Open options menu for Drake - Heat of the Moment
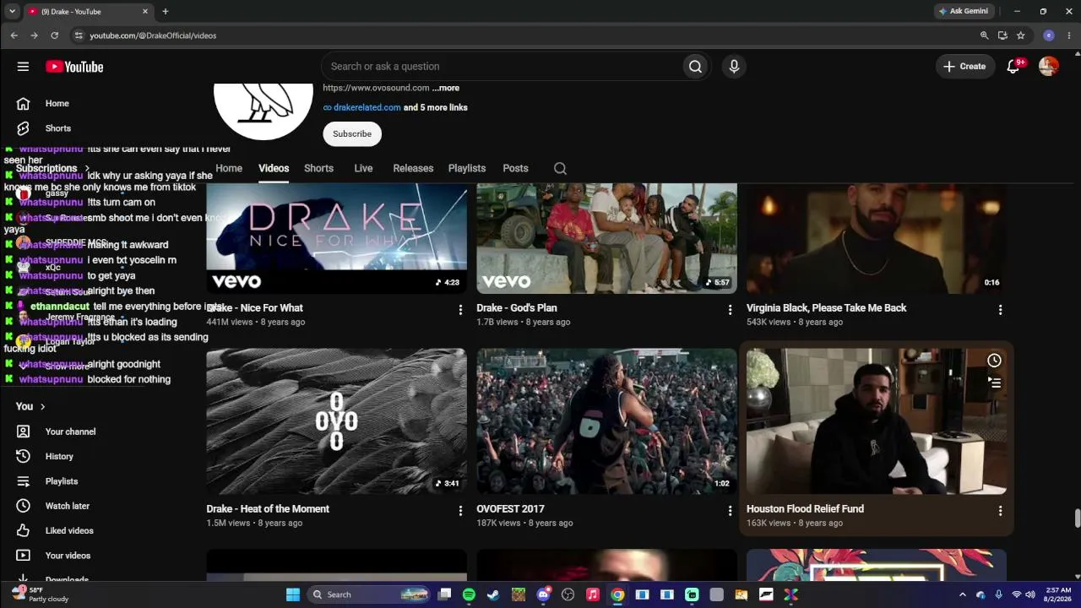Image resolution: width=1081 pixels, height=608 pixels. click(460, 511)
